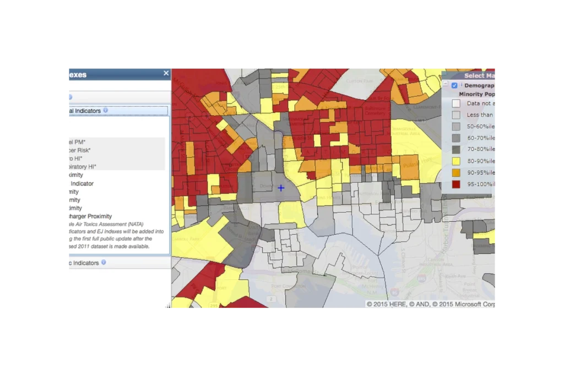The height and width of the screenshot is (376, 564).
Task: Click the yellow 80-90%ile legend swatch
Action: tap(456, 161)
